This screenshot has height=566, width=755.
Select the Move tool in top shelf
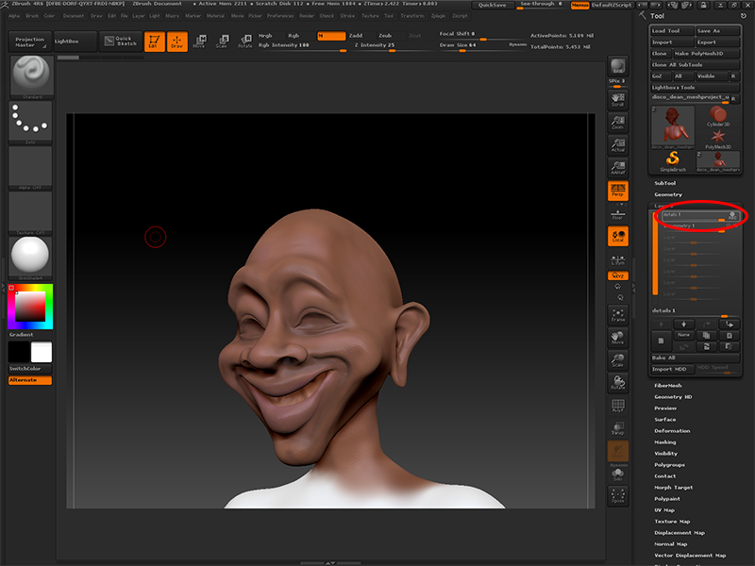[199, 42]
